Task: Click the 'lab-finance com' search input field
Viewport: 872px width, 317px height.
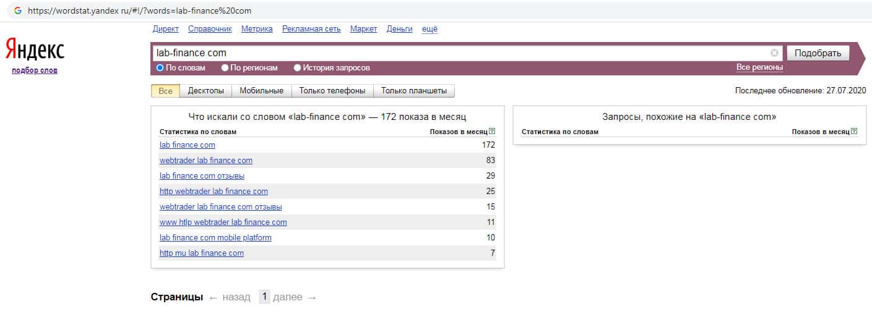Action: [458, 53]
